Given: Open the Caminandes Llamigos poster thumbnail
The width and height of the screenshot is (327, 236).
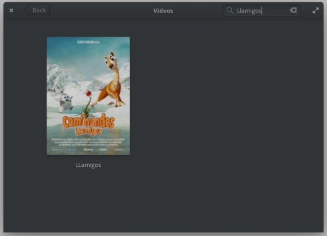Looking at the screenshot, I should coord(88,96).
